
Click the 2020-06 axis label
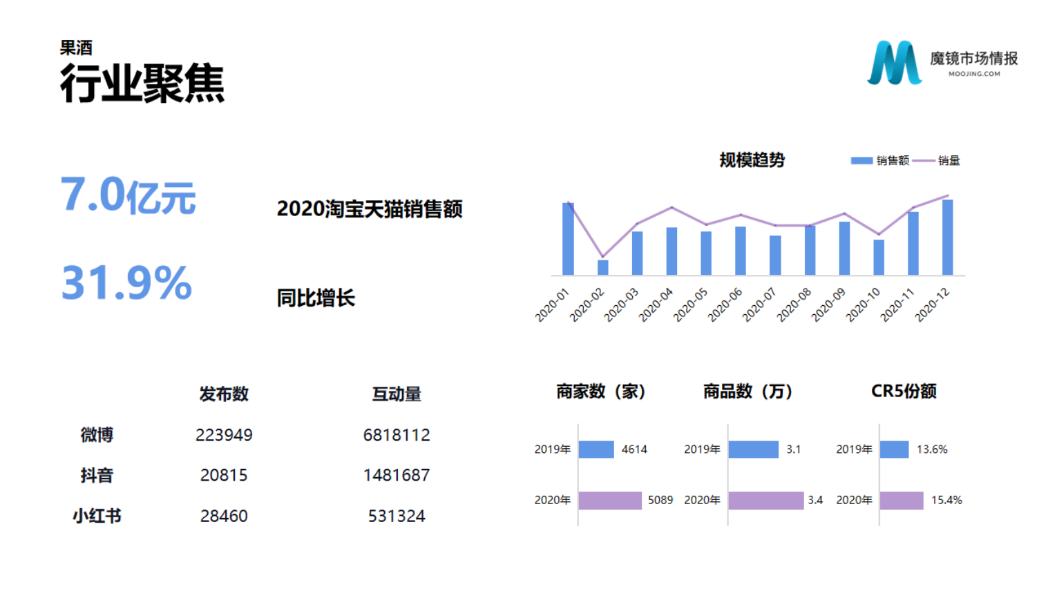tap(725, 305)
